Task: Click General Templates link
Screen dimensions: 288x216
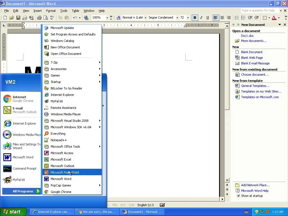Action: coord(255,86)
